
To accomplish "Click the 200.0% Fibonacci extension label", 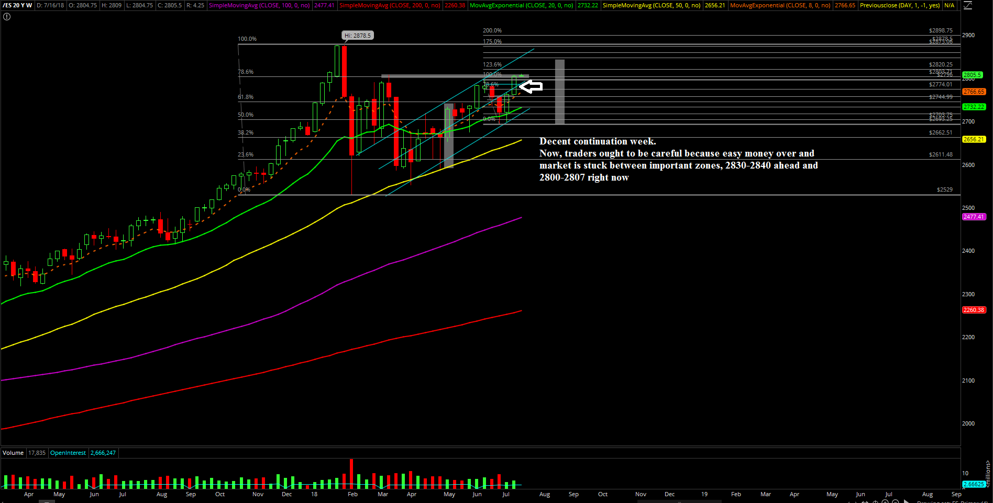I will point(492,30).
